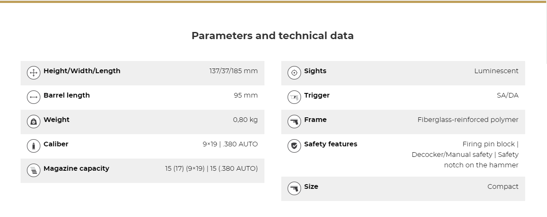Click the Weight icon
The image size is (547, 217).
[x=34, y=122]
